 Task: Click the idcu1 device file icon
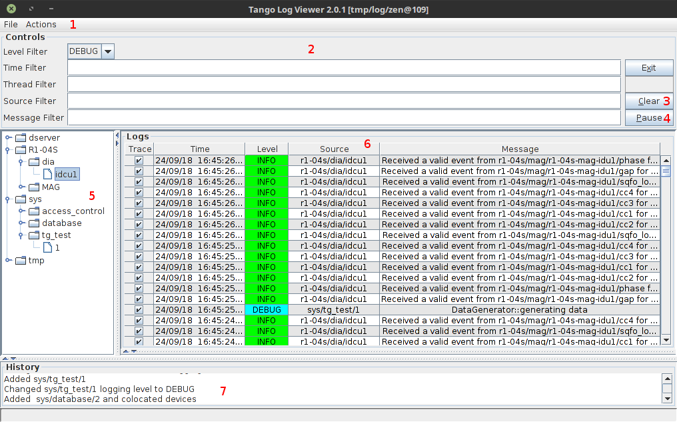[x=47, y=174]
